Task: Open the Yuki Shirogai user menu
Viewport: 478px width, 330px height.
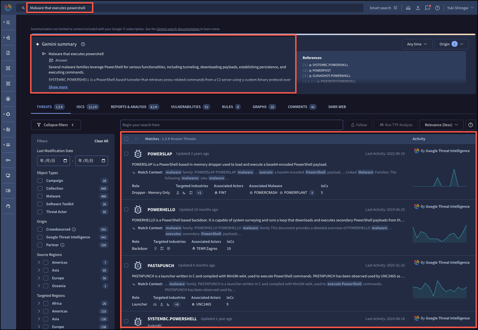Action: tap(460, 8)
